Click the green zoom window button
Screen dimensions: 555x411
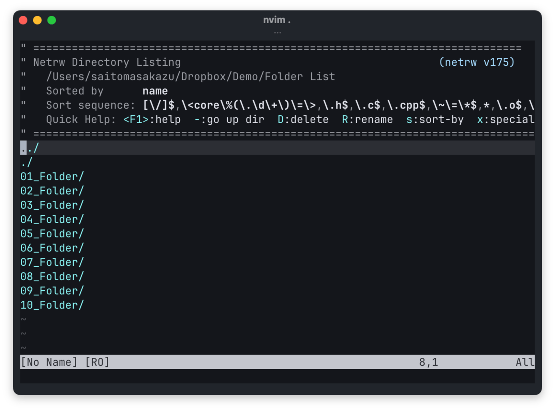pos(52,20)
